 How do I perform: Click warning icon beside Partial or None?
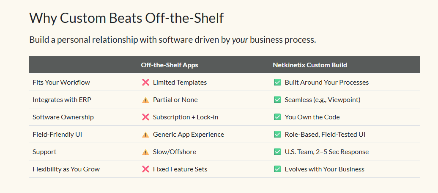pos(145,100)
